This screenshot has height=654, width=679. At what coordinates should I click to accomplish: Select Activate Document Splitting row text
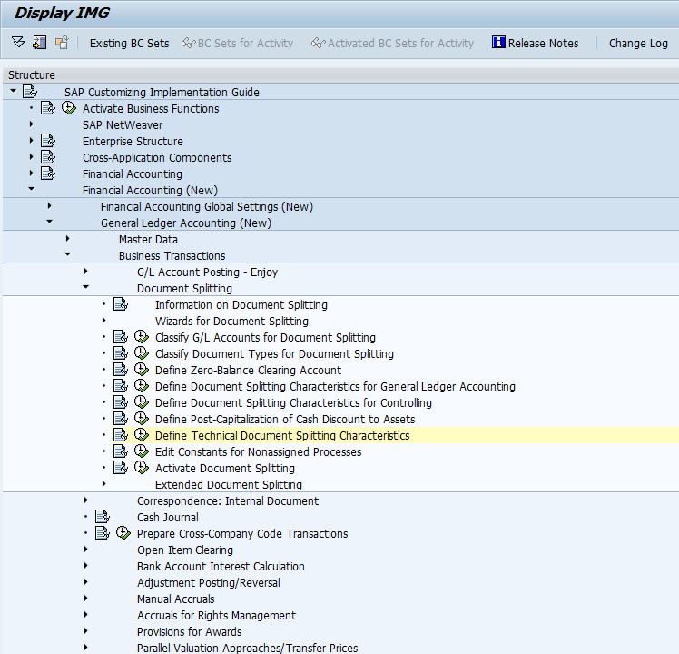225,468
